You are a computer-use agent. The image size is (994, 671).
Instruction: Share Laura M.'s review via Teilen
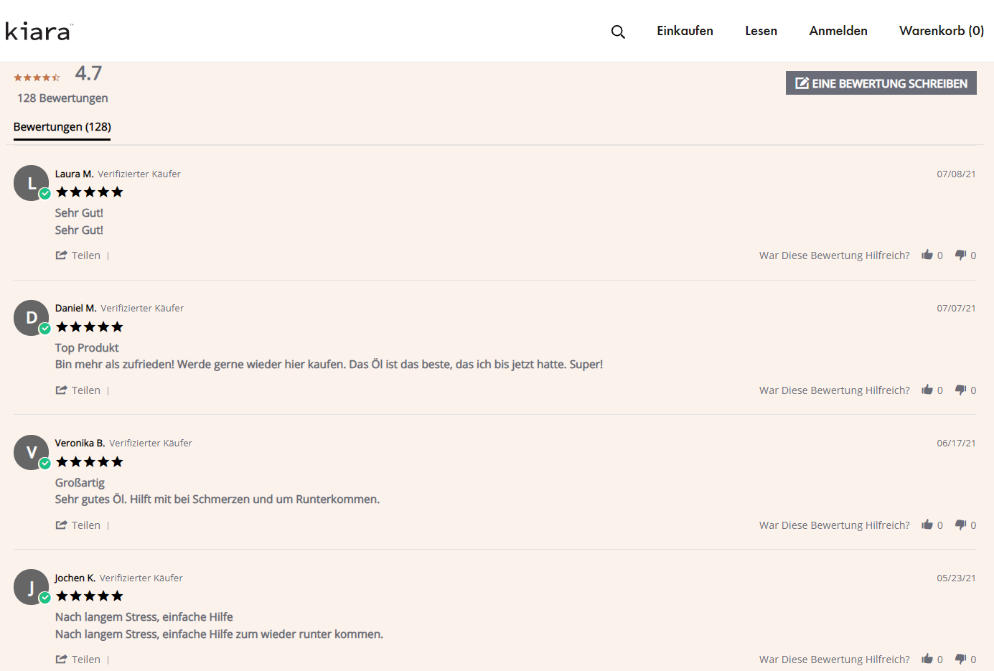pos(78,255)
